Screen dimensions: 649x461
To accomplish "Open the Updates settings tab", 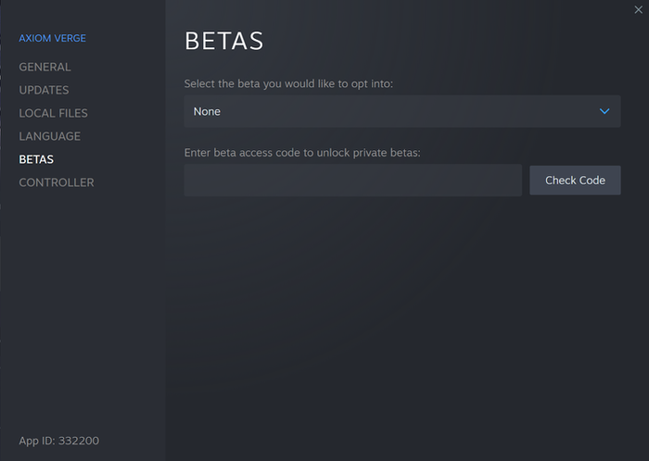I will 44,90.
